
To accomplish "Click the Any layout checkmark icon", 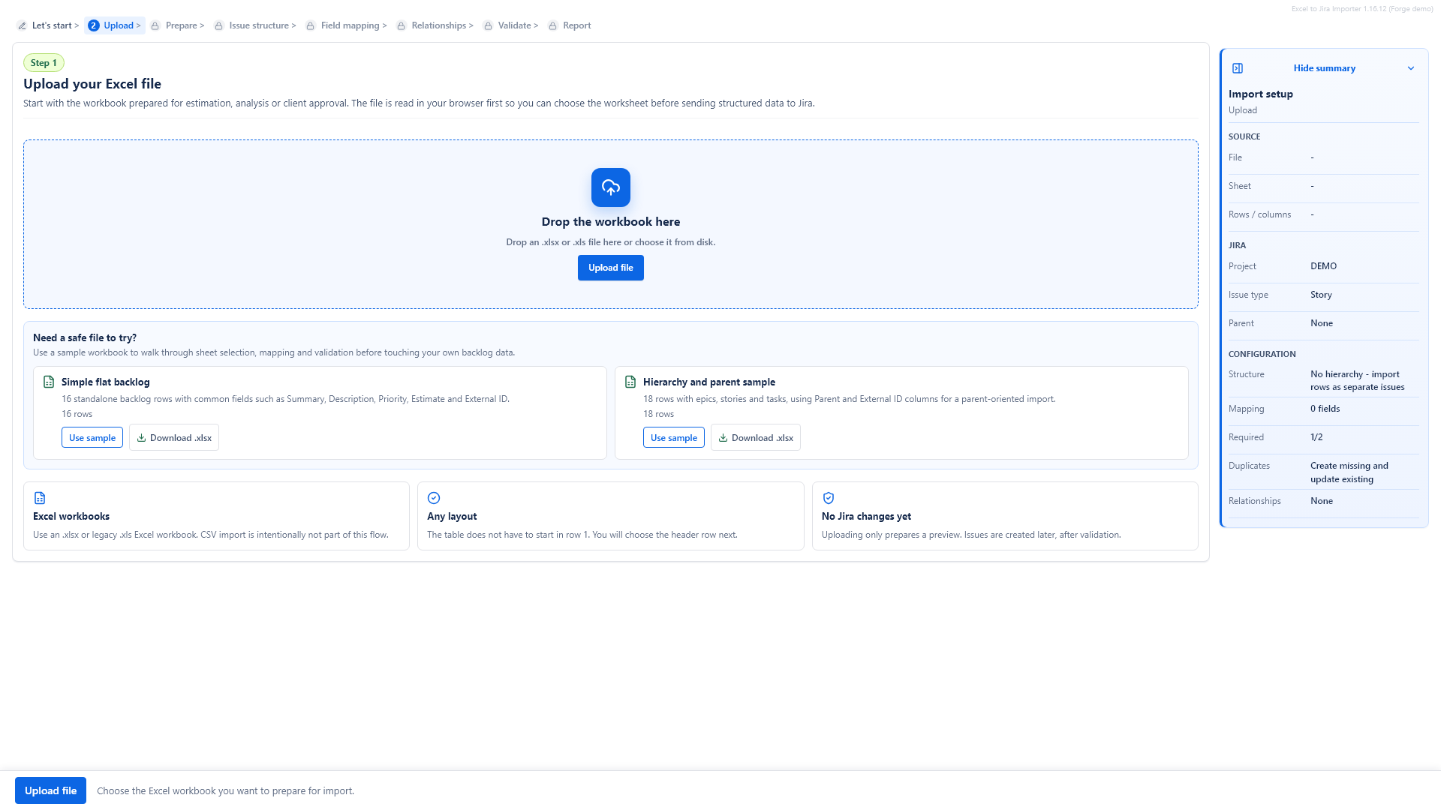I will [x=434, y=498].
